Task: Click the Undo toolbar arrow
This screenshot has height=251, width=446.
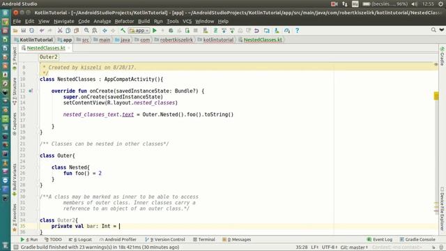Action: pos(42,31)
